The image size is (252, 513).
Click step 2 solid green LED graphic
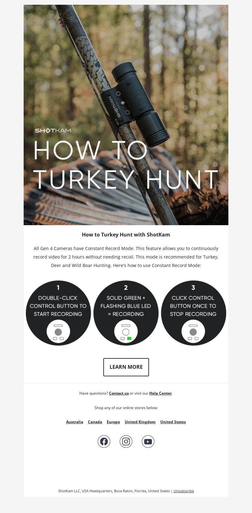tap(126, 313)
